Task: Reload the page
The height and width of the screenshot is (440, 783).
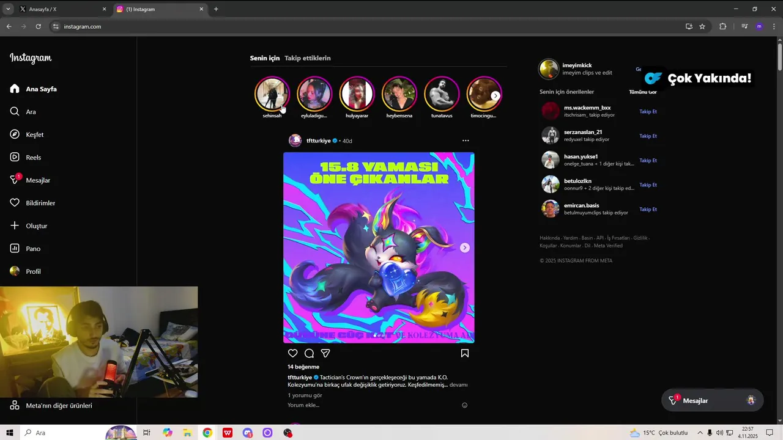Action: (38, 26)
